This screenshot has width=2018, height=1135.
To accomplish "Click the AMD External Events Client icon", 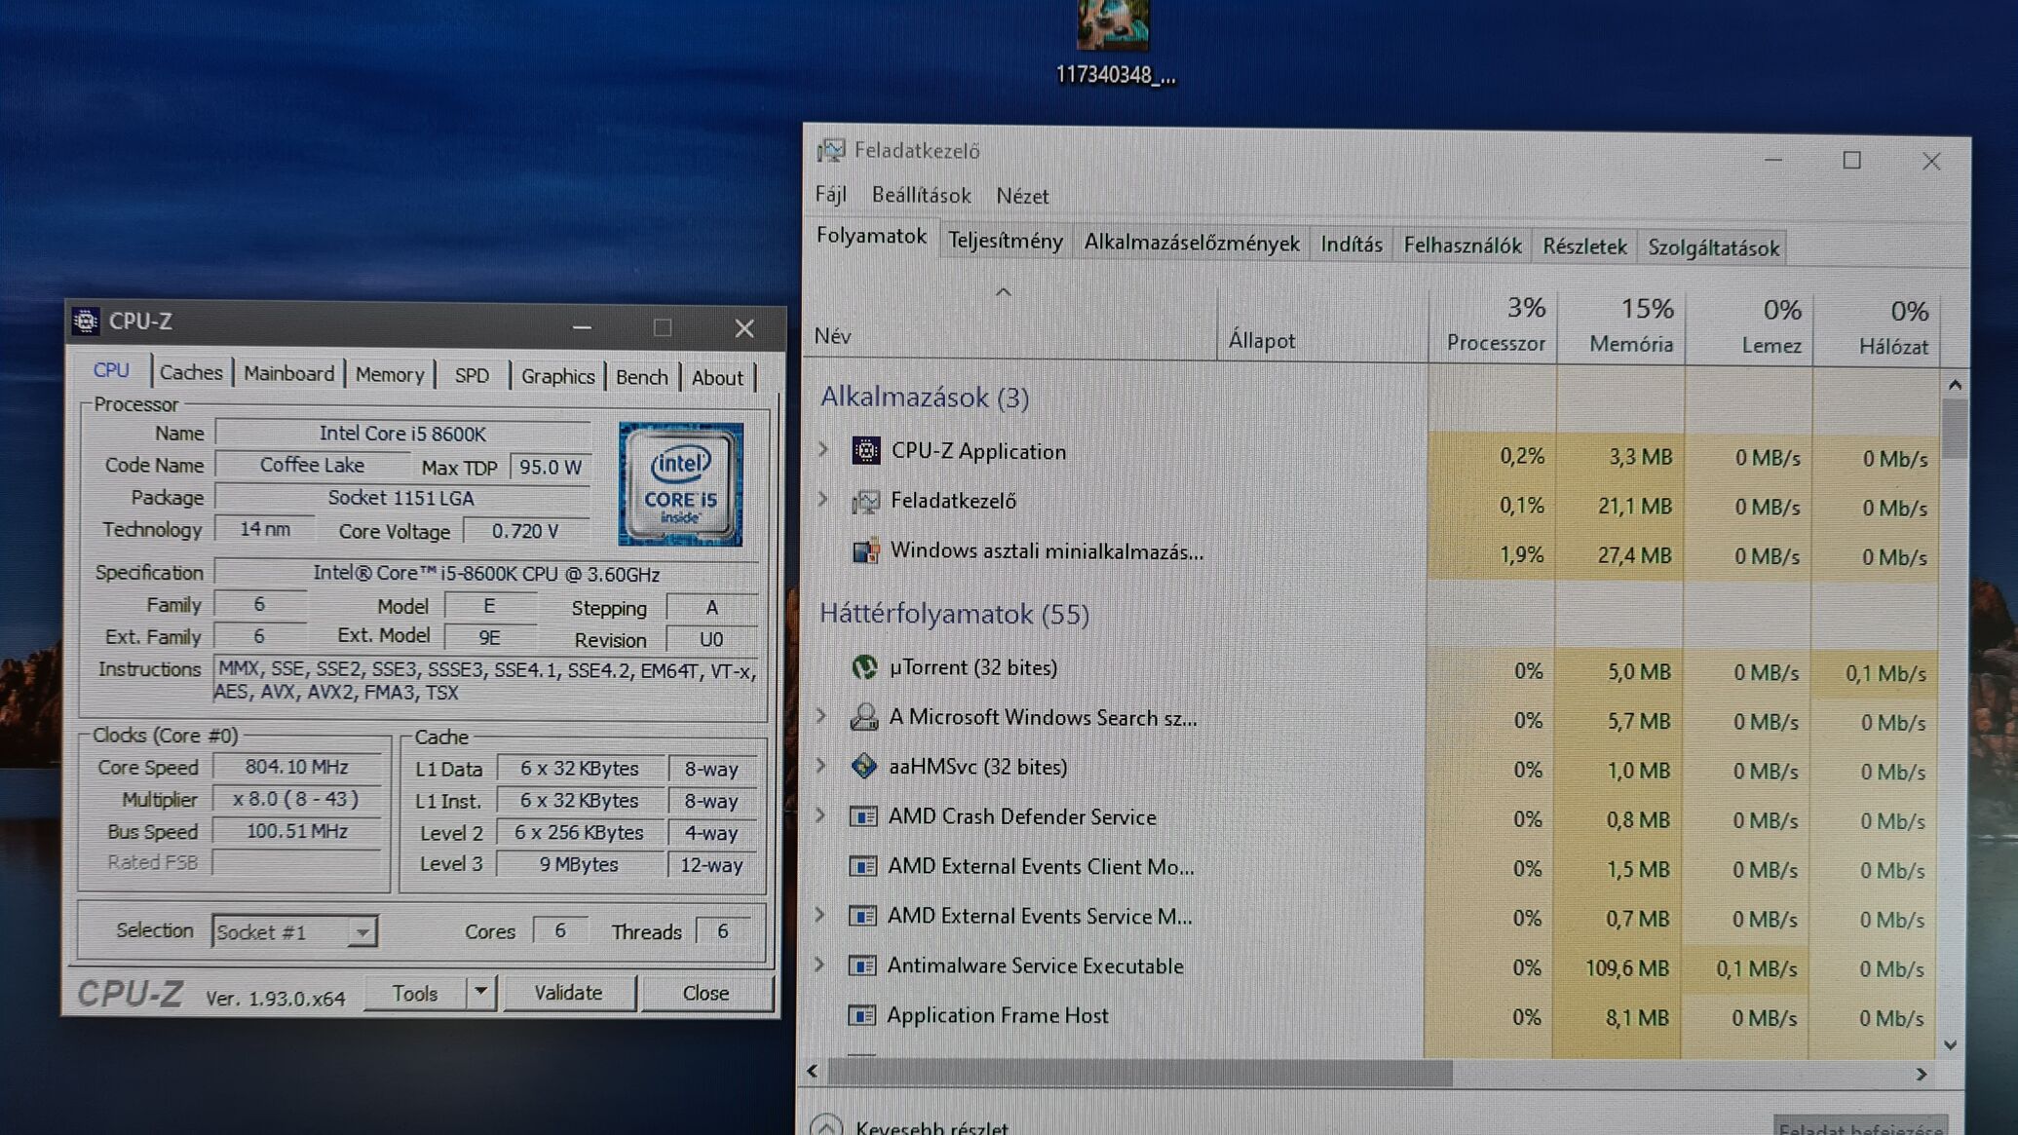I will click(x=863, y=866).
